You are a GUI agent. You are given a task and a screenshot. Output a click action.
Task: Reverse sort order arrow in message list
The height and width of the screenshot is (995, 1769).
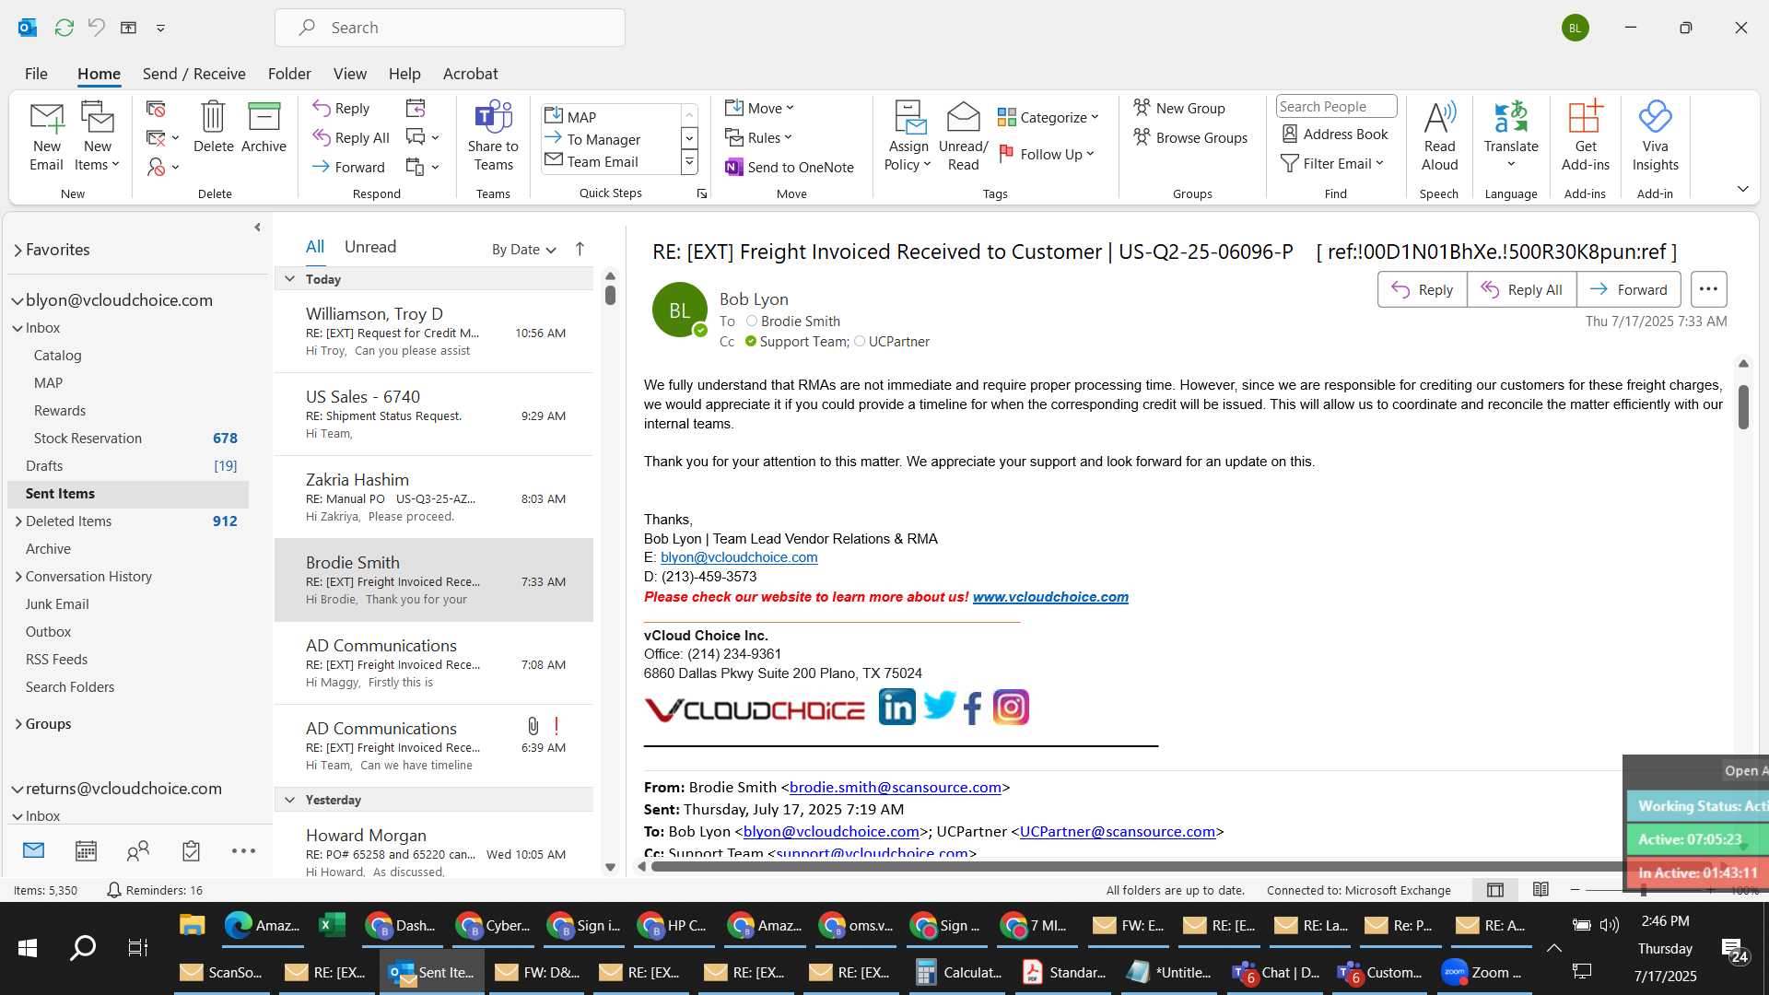[580, 249]
